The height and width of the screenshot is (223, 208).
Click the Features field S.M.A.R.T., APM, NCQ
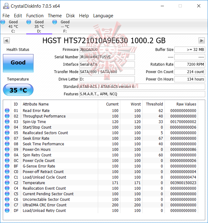142,94
